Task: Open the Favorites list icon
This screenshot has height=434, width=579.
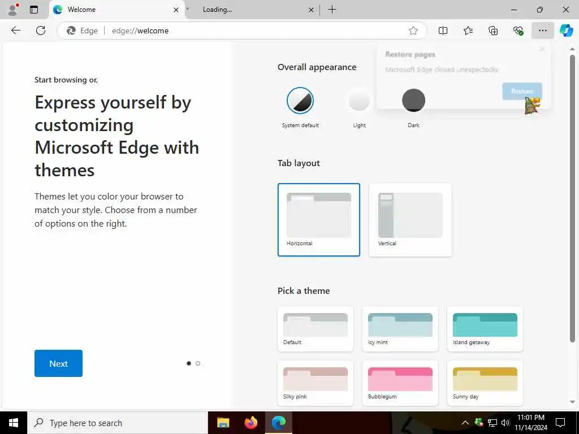Action: tap(468, 31)
